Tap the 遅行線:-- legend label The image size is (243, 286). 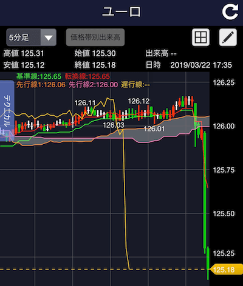(135, 85)
